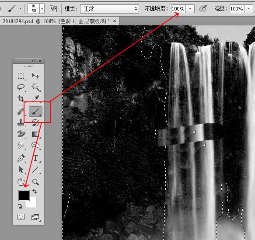This screenshot has height=240, width=255.
Task: Select the Zoom magnifier tool
Action: (x=35, y=182)
